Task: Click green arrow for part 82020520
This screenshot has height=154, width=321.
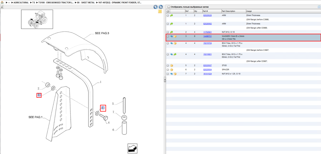Action: [x=171, y=15]
